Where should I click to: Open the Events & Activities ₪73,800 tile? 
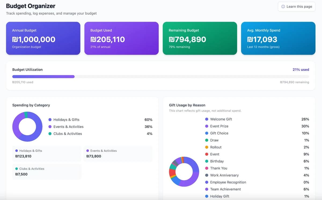[118, 153]
